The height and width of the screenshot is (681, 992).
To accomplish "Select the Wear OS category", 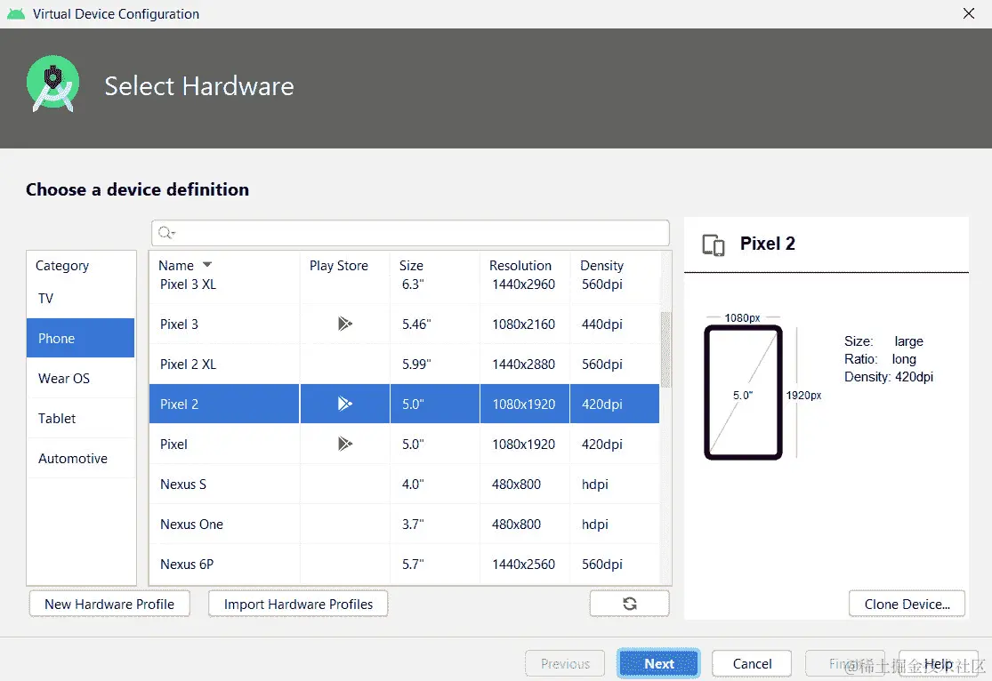I will pyautogui.click(x=81, y=378).
